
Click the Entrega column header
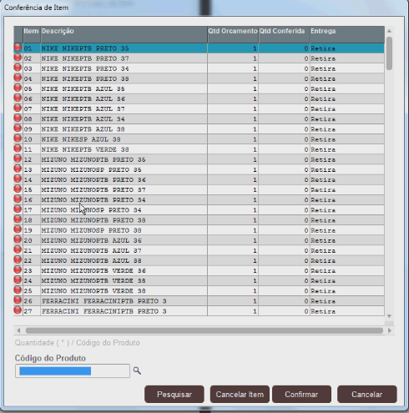coord(347,34)
